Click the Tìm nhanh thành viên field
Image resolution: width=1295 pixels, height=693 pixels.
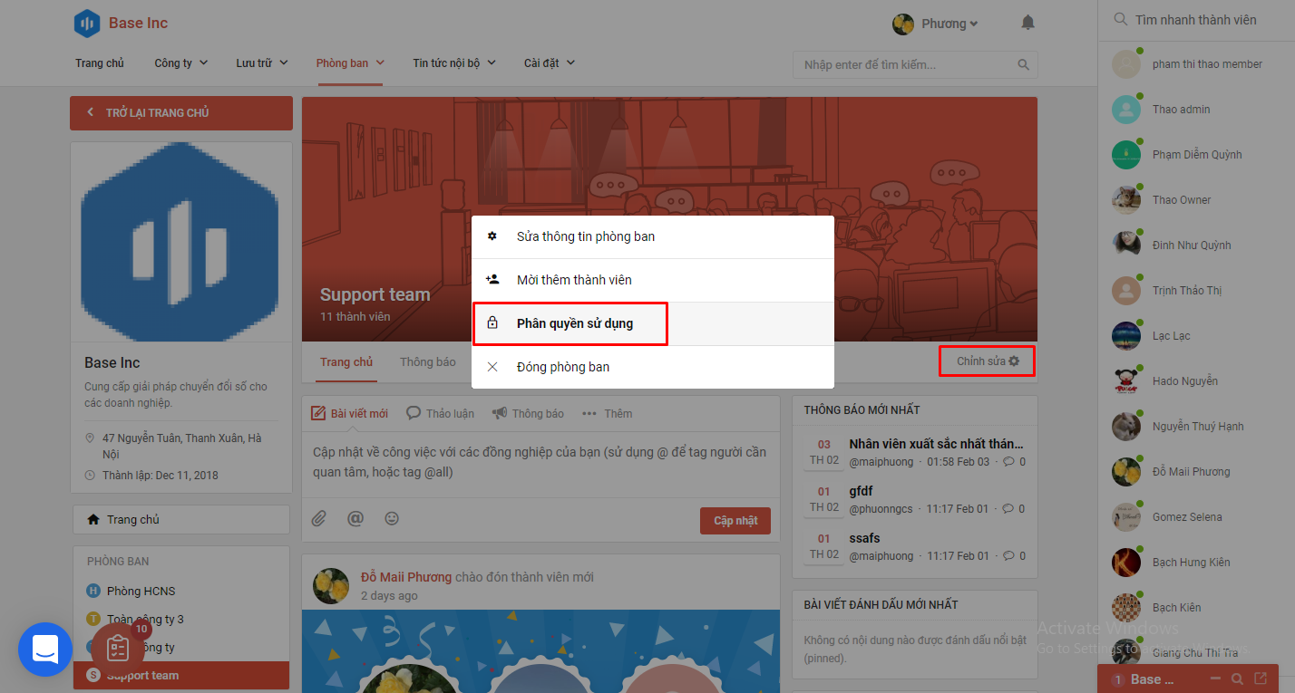(1196, 19)
